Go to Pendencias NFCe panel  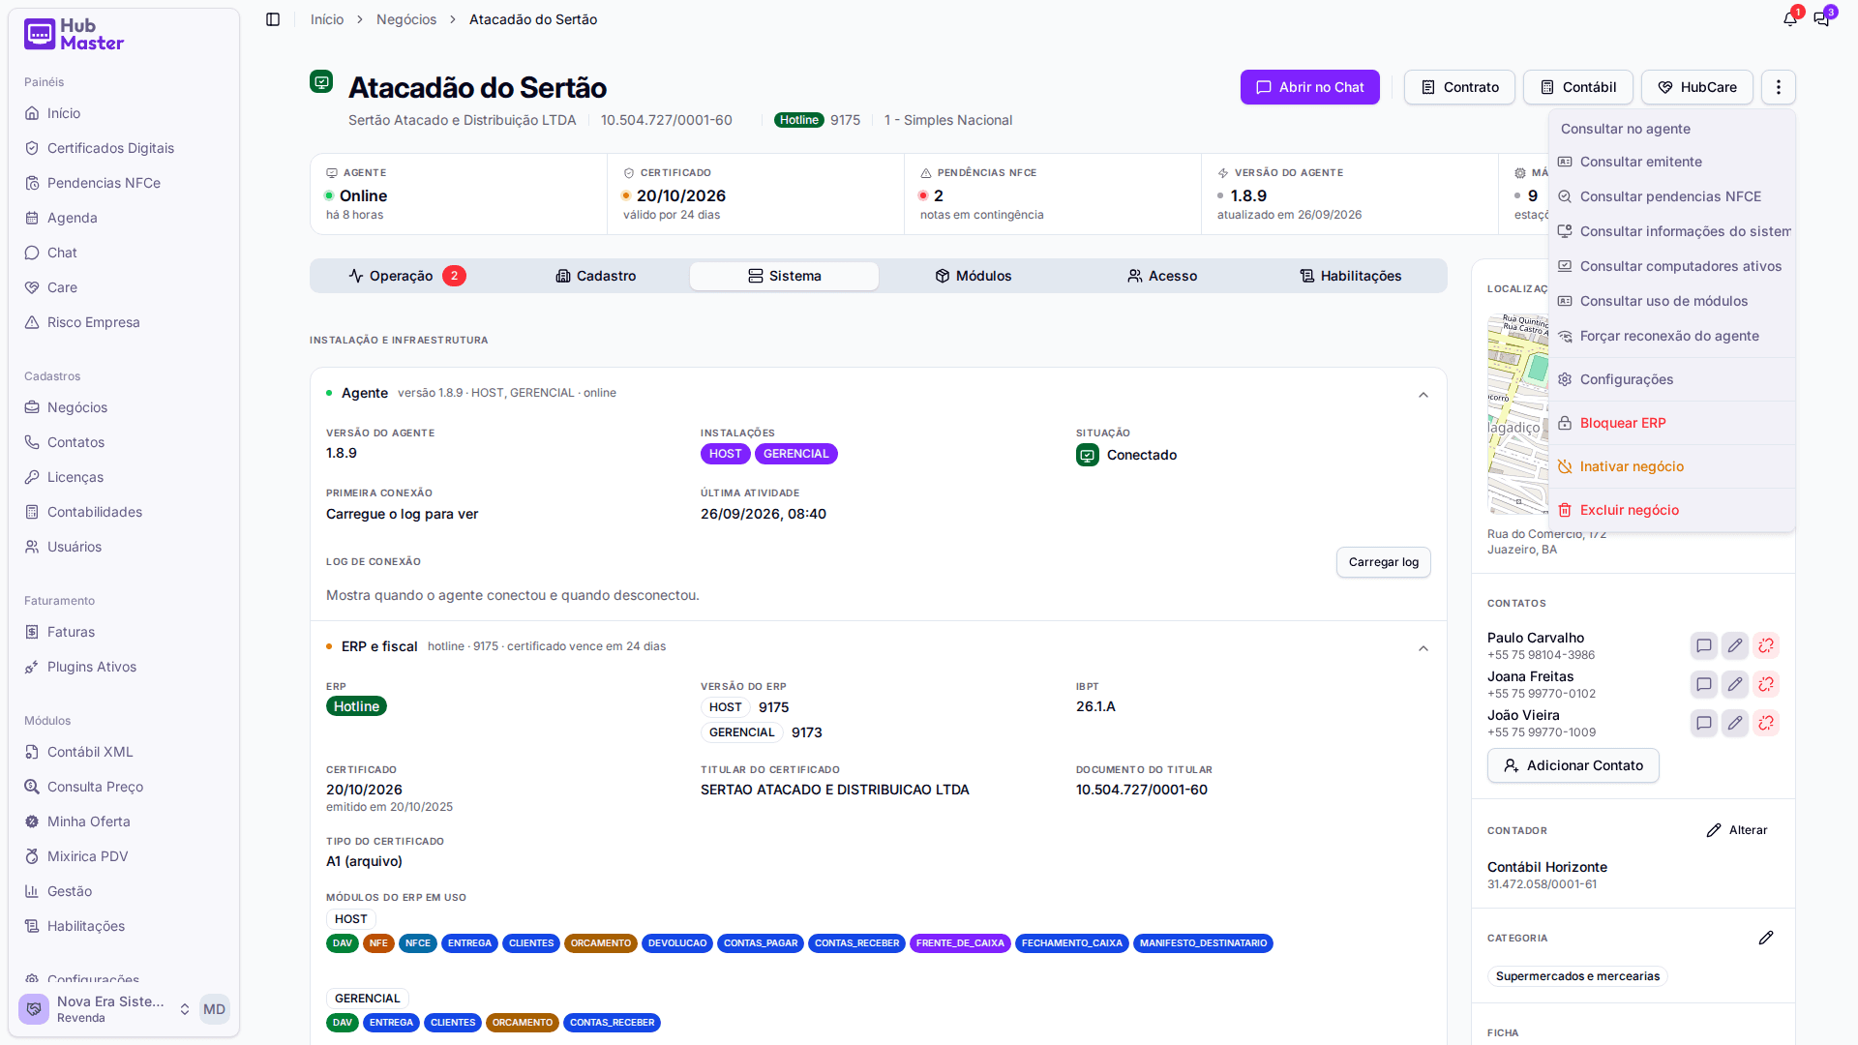point(104,183)
